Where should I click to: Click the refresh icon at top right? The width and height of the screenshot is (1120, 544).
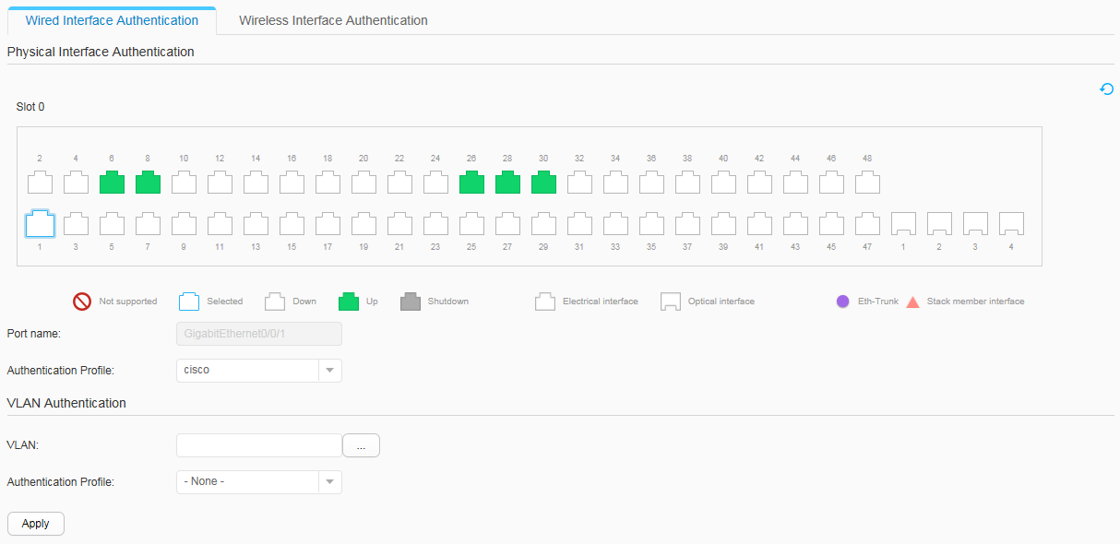pyautogui.click(x=1107, y=89)
